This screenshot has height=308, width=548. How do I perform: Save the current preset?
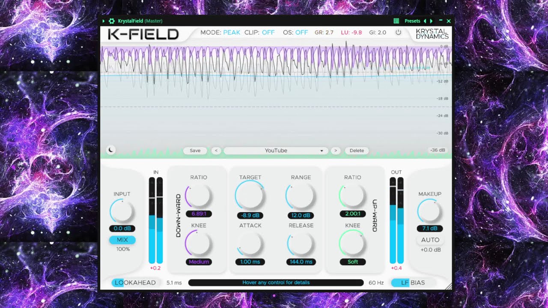coord(195,151)
